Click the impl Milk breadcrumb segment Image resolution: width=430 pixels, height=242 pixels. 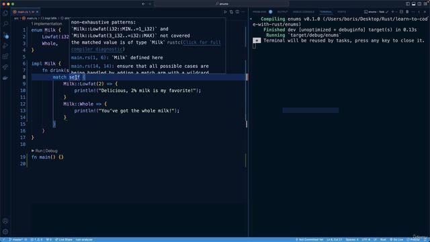click(49, 18)
